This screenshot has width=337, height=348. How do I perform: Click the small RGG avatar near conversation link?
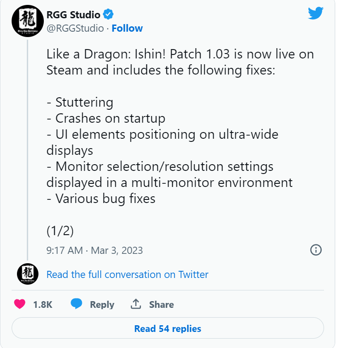tap(28, 274)
